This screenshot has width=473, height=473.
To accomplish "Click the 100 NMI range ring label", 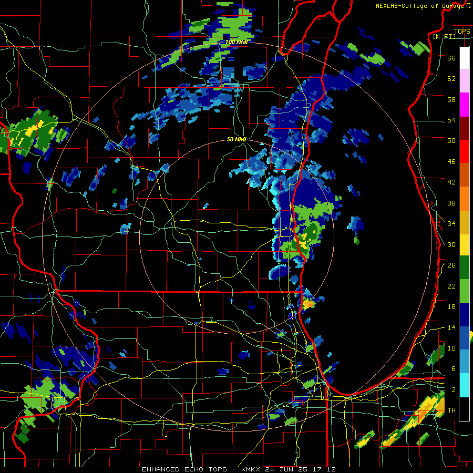I will pyautogui.click(x=236, y=42).
